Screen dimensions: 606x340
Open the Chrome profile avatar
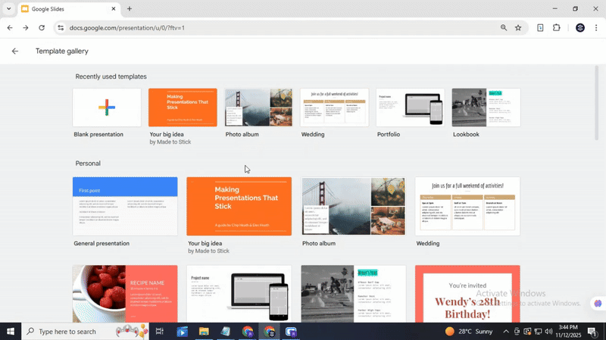[x=579, y=28]
